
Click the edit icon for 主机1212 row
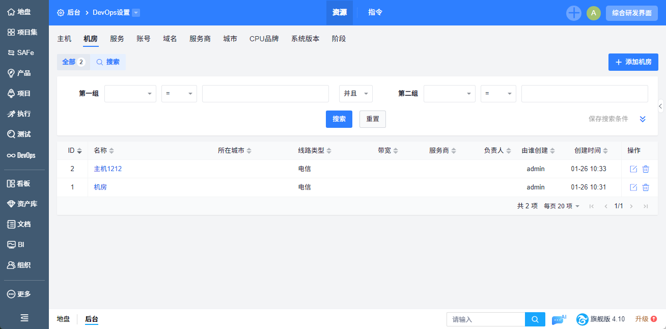(x=633, y=169)
